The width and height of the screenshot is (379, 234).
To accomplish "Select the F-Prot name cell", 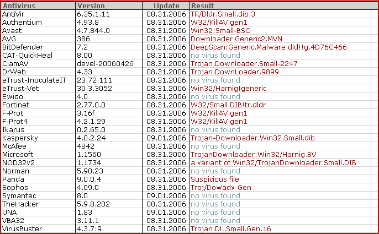I will coord(13,113).
